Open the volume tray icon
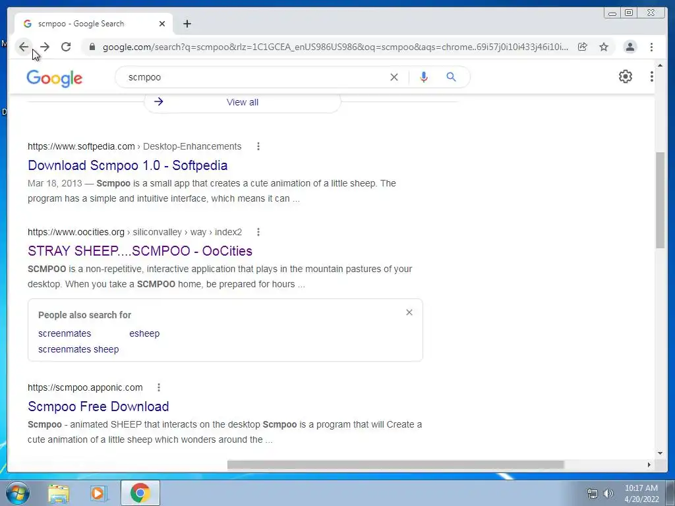 click(608, 493)
